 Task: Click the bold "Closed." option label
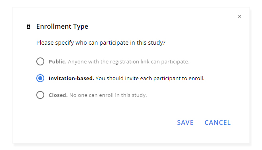coord(58,95)
